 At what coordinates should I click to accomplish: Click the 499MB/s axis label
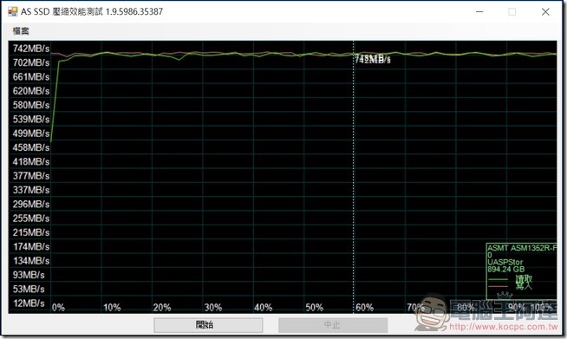click(x=31, y=134)
